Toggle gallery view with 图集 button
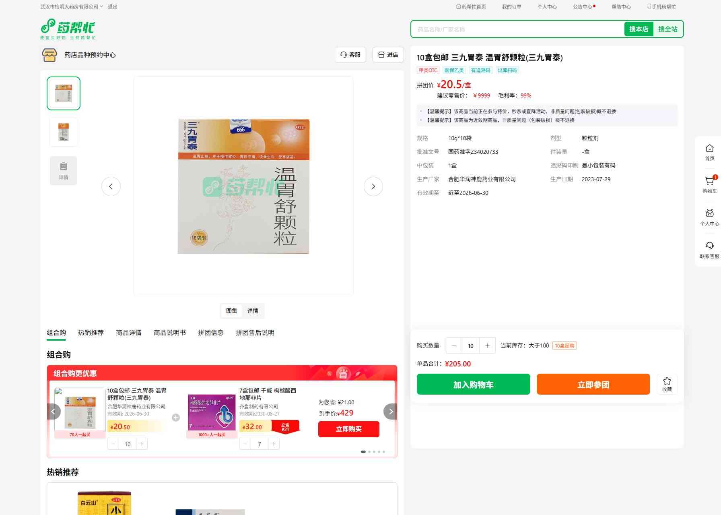 click(231, 311)
